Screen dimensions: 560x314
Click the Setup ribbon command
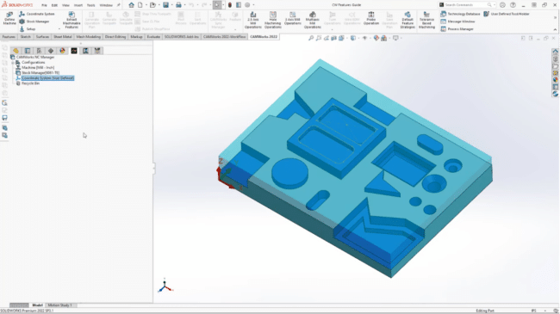click(28, 29)
